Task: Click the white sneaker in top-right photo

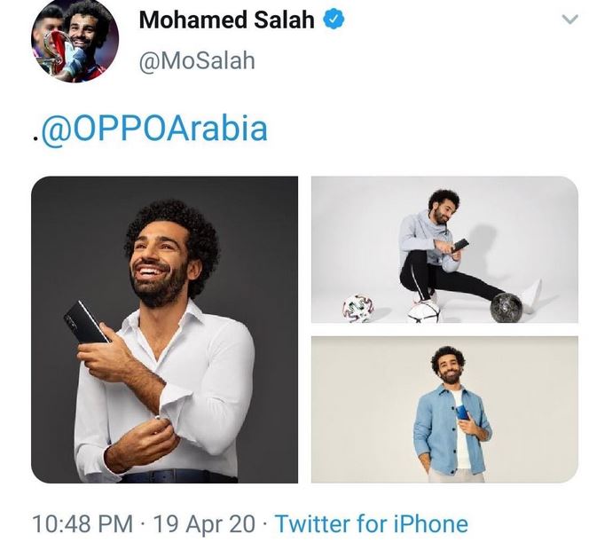Action: pos(532,297)
